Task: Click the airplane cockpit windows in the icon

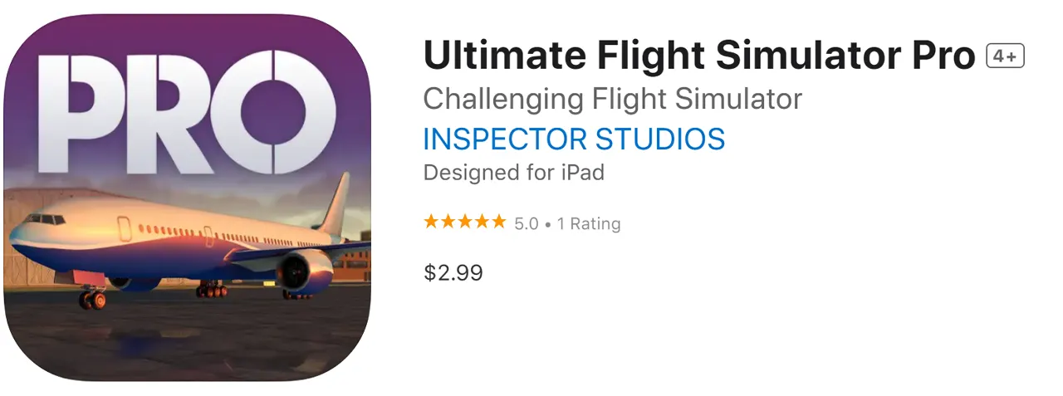Action: point(45,220)
